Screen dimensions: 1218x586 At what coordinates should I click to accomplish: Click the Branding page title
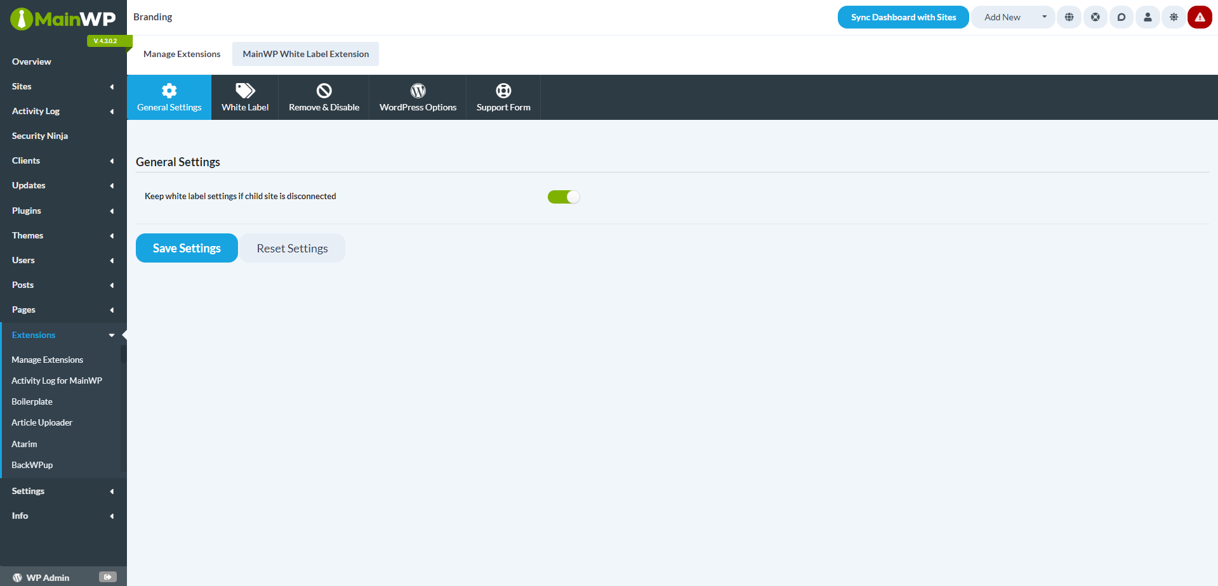tap(153, 17)
